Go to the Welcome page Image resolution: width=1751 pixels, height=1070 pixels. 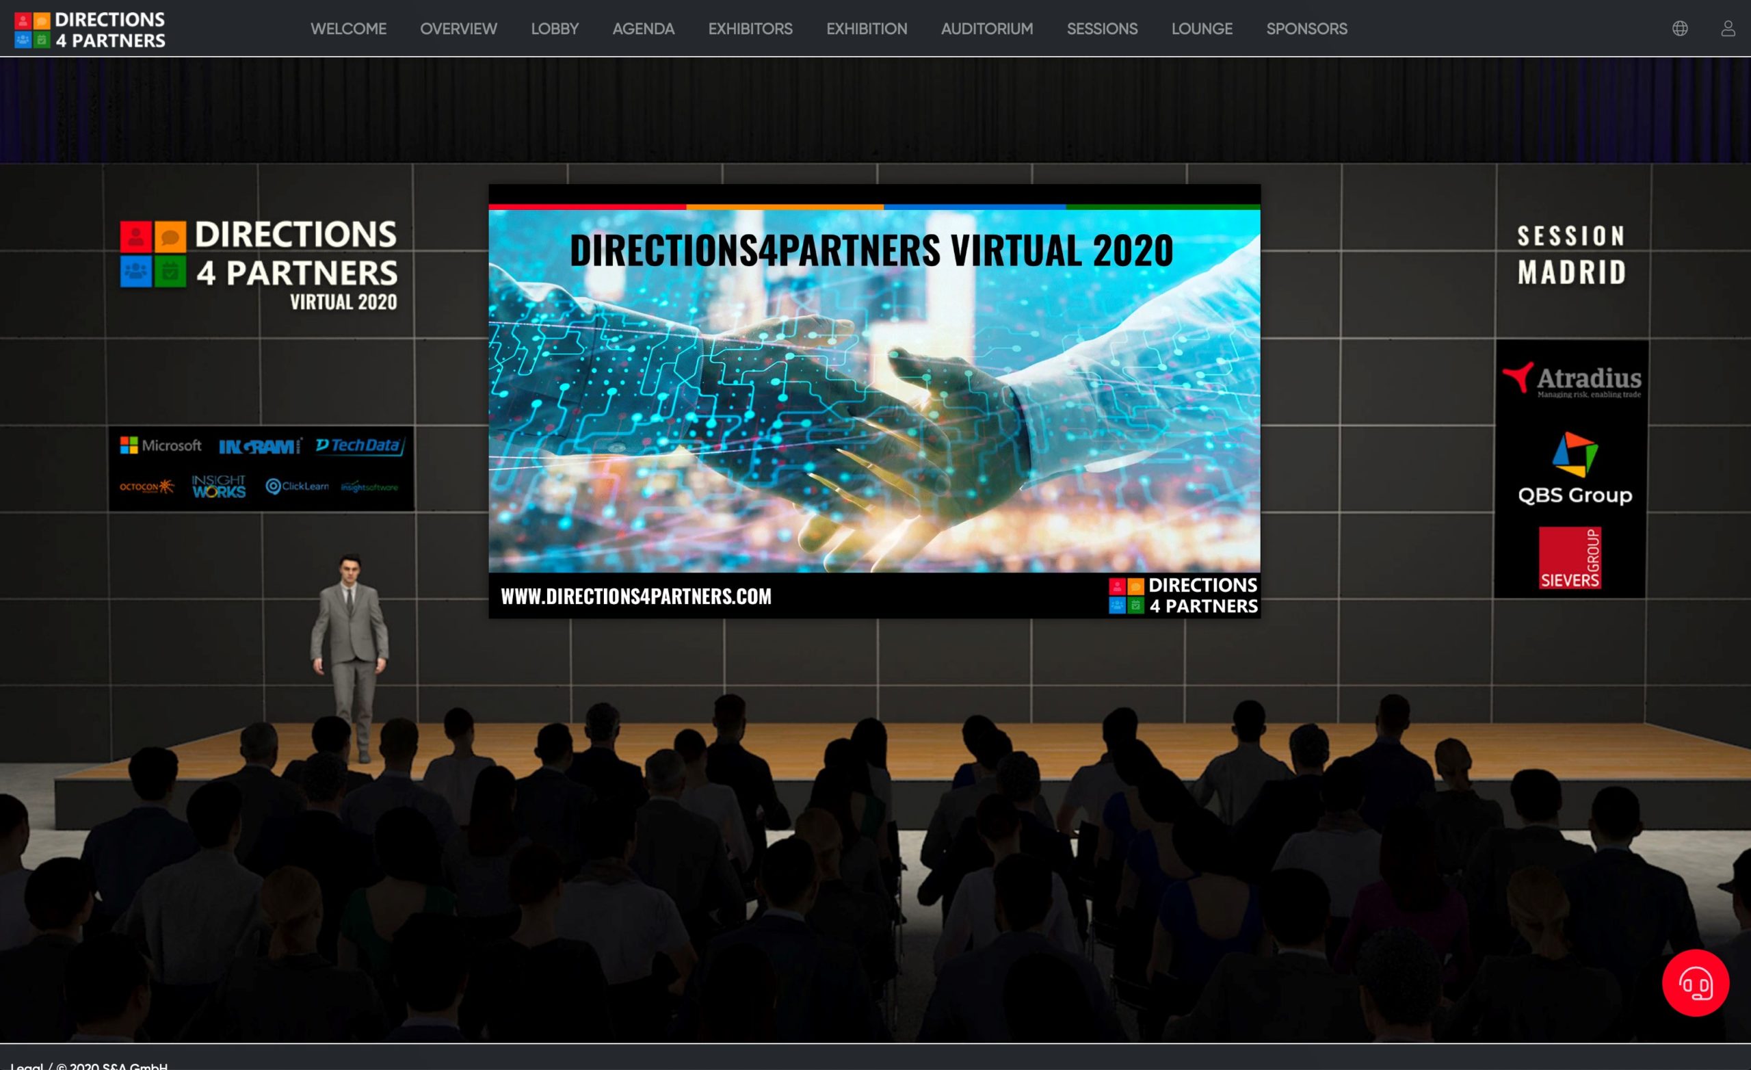click(348, 29)
